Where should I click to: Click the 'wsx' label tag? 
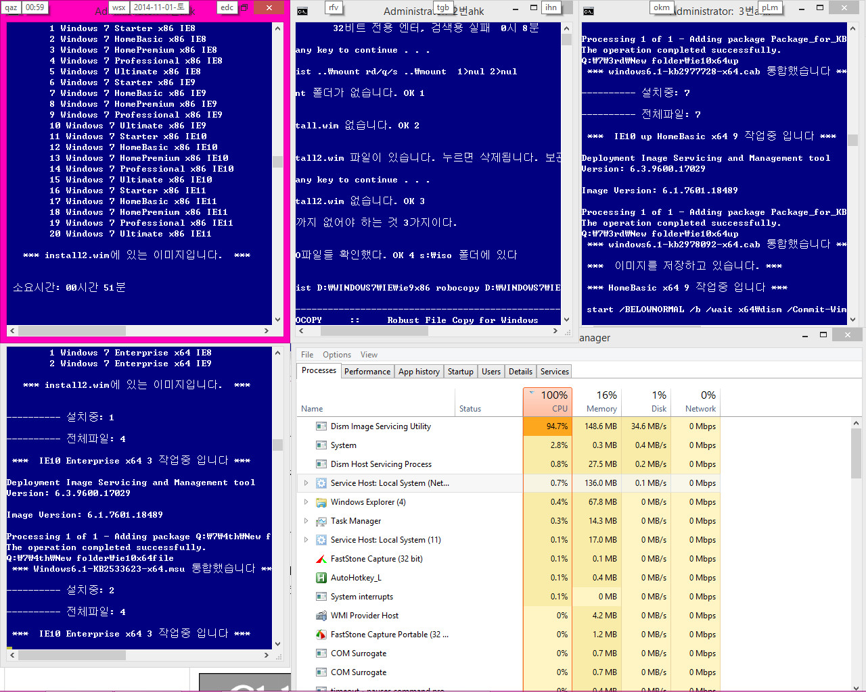[x=119, y=7]
